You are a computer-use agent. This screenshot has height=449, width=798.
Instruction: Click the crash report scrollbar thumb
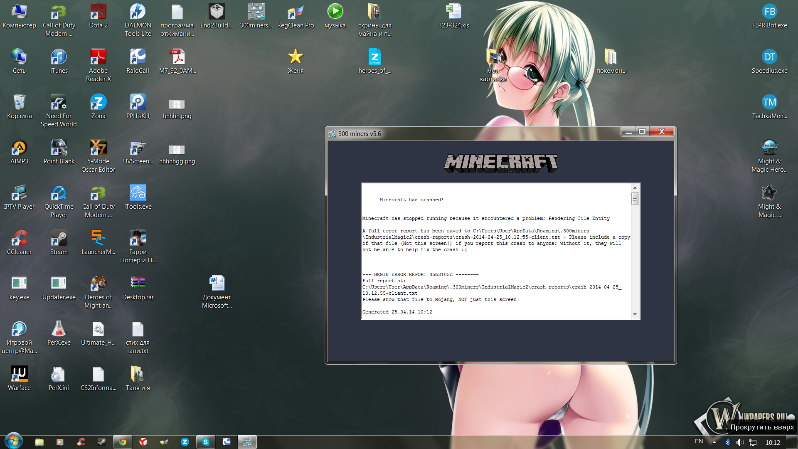(x=635, y=199)
